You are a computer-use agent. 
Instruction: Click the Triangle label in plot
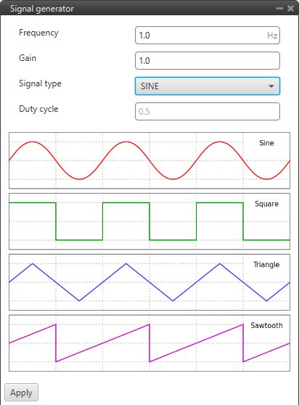click(266, 265)
